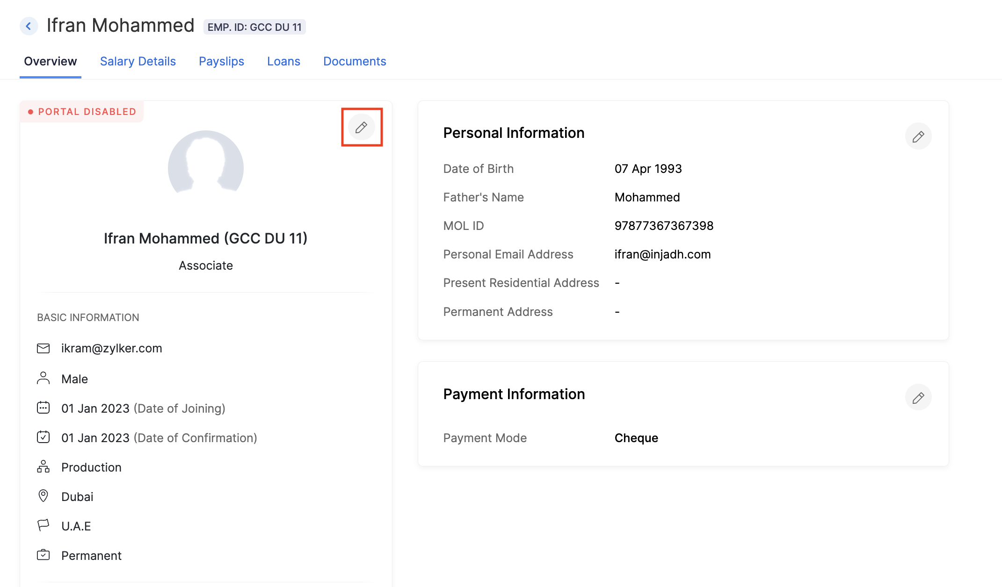
Task: Click the flag icon beside U.A.E
Action: point(43,525)
